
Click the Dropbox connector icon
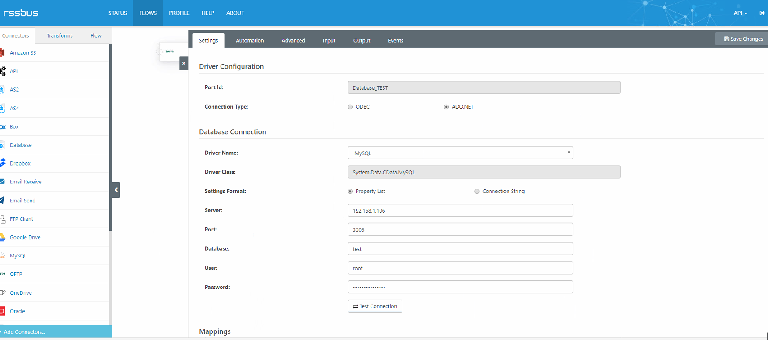coord(3,163)
